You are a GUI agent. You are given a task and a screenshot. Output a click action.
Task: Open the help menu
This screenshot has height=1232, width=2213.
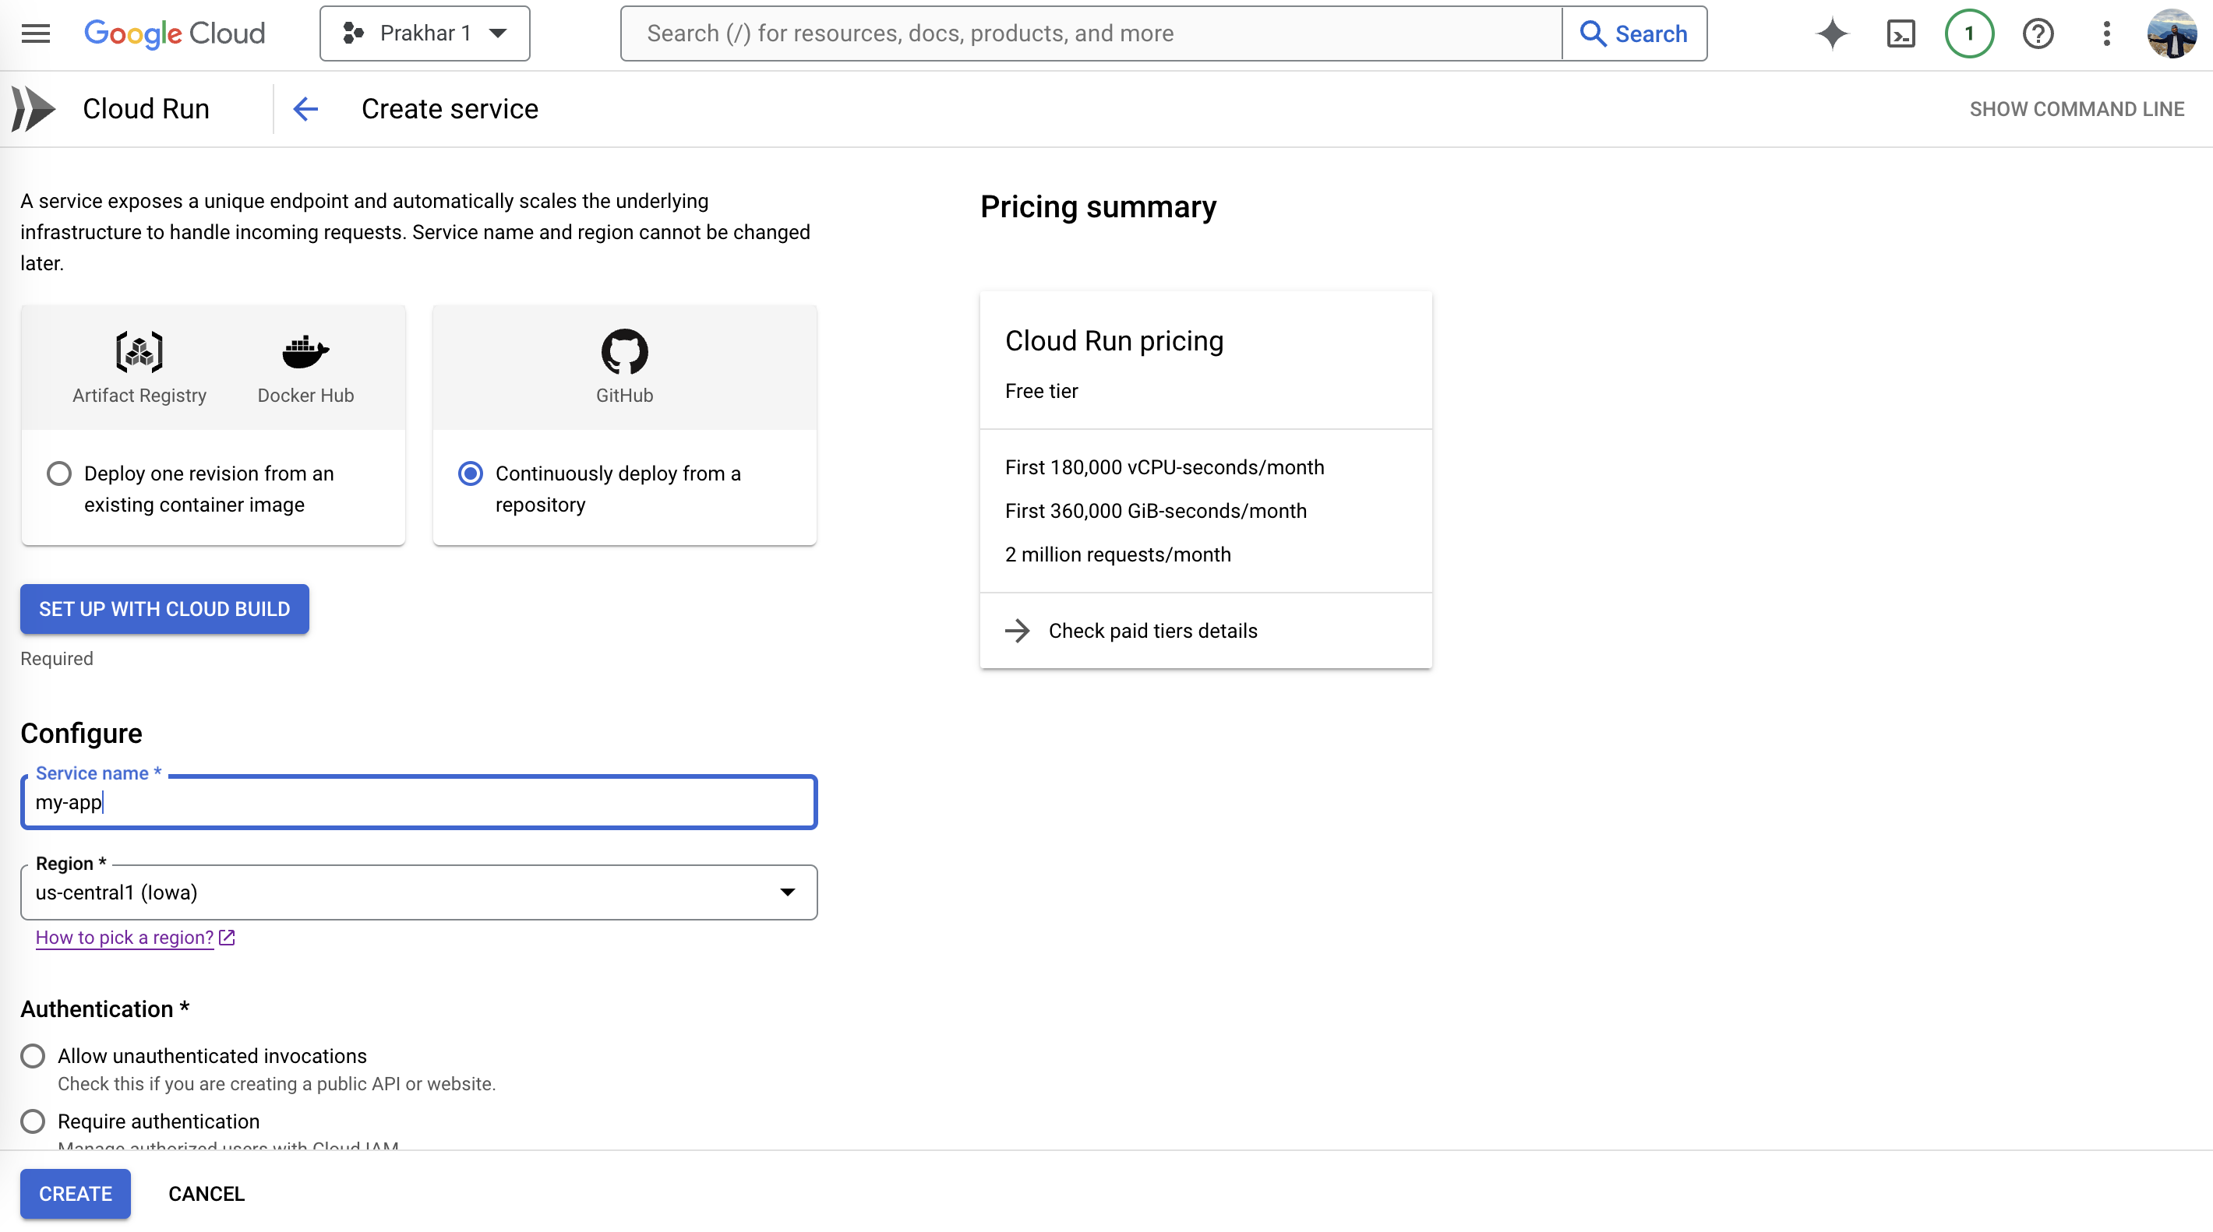pos(2037,33)
